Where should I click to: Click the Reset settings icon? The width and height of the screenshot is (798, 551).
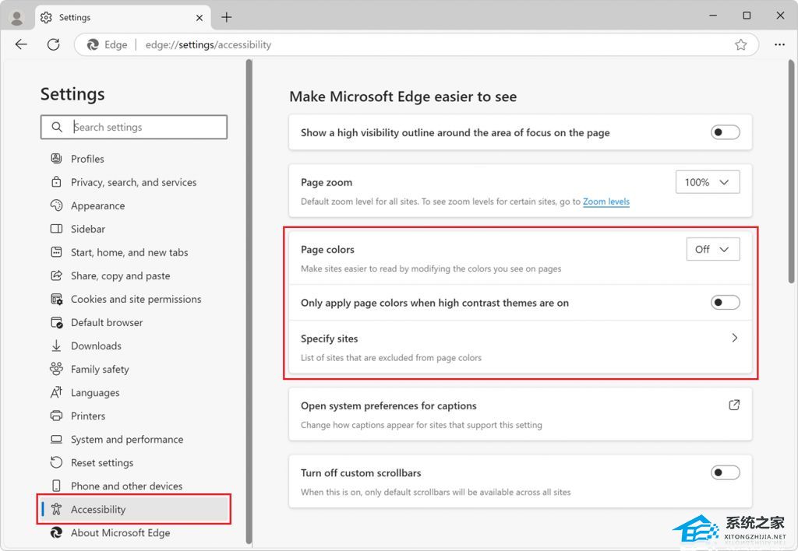[56, 462]
